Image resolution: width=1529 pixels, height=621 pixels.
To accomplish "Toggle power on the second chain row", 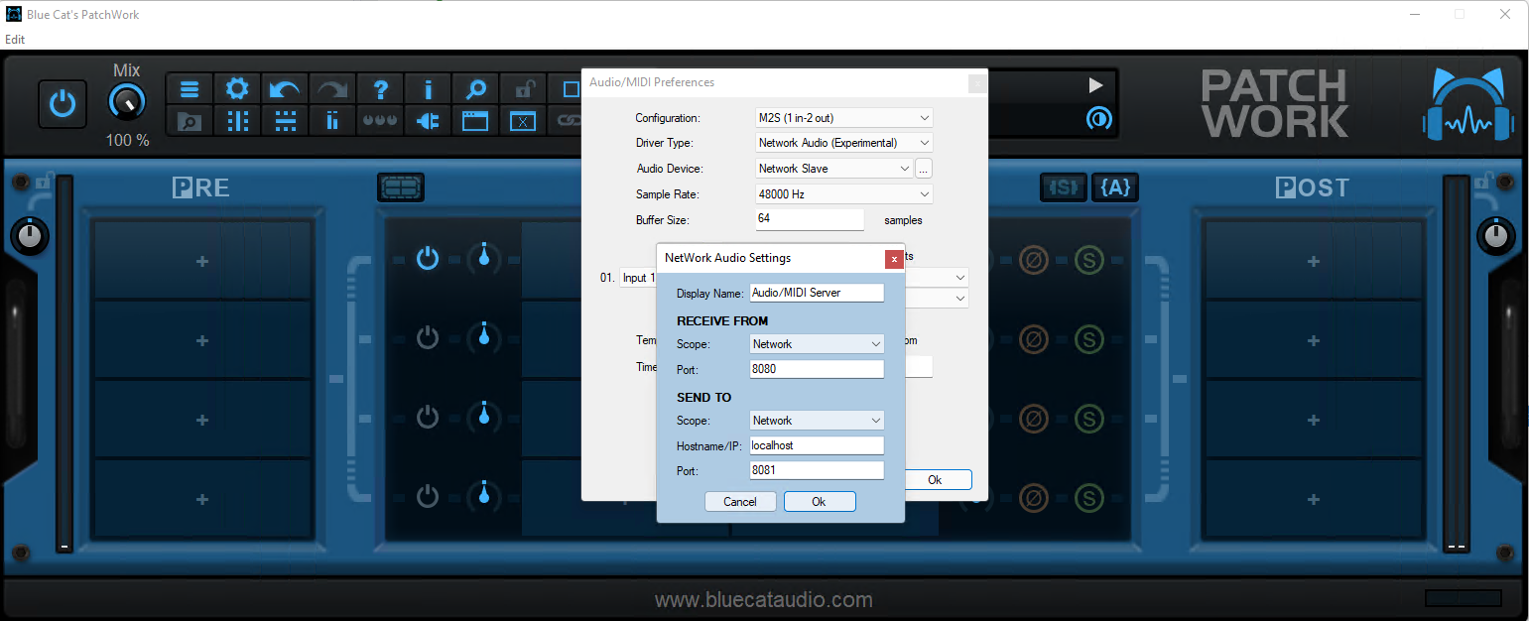I will pos(428,338).
